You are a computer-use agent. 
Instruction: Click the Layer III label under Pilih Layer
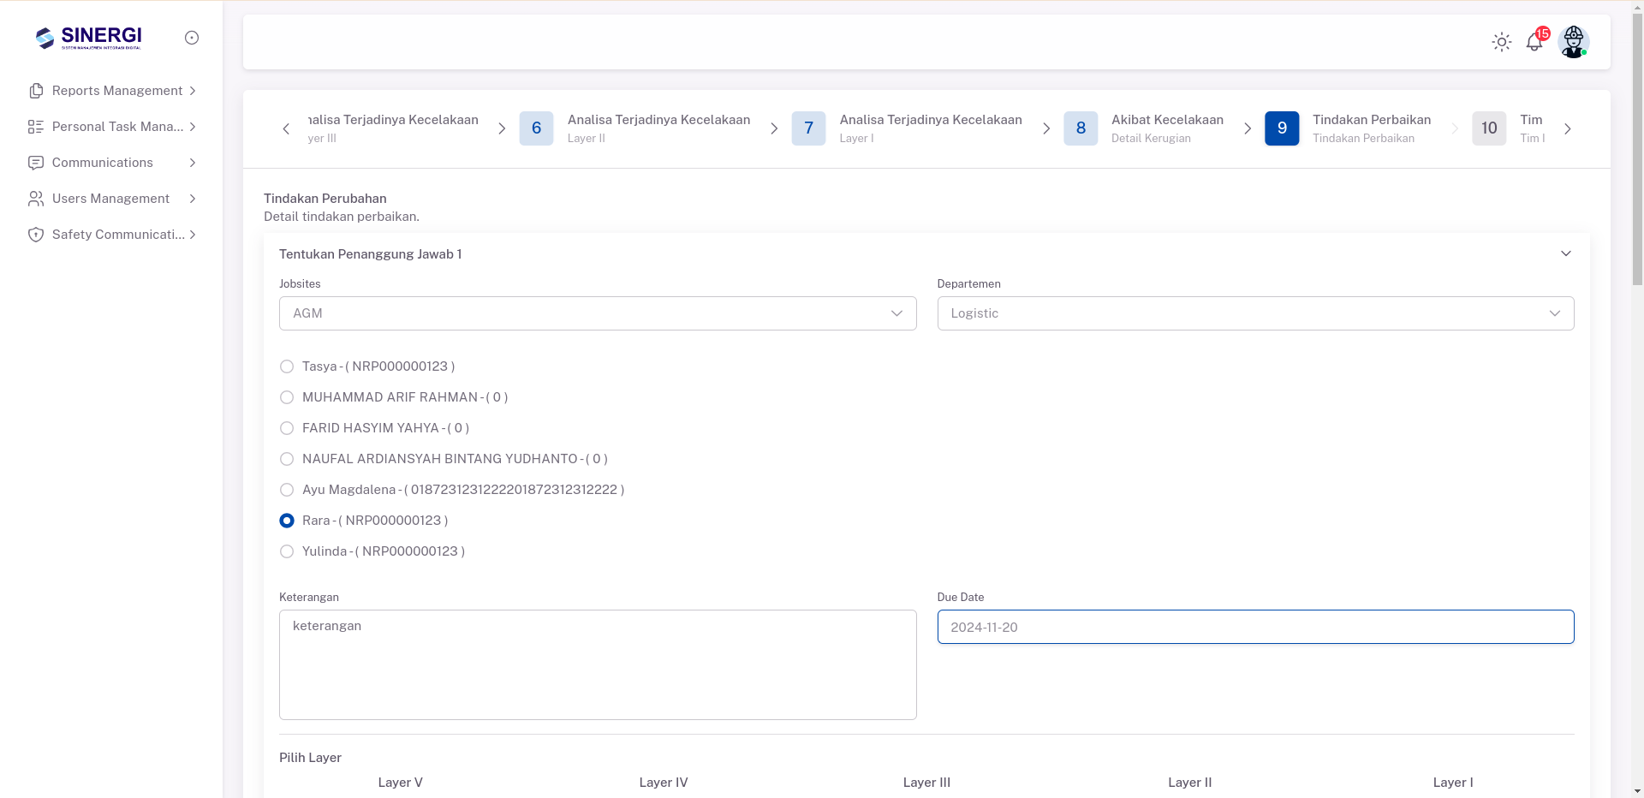click(926, 783)
